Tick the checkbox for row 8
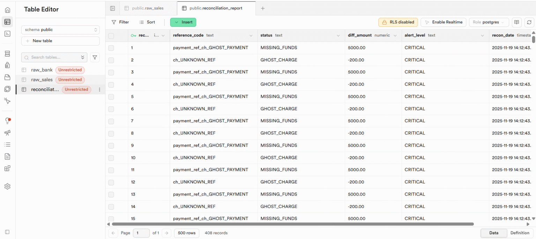536x239 pixels. point(111,134)
